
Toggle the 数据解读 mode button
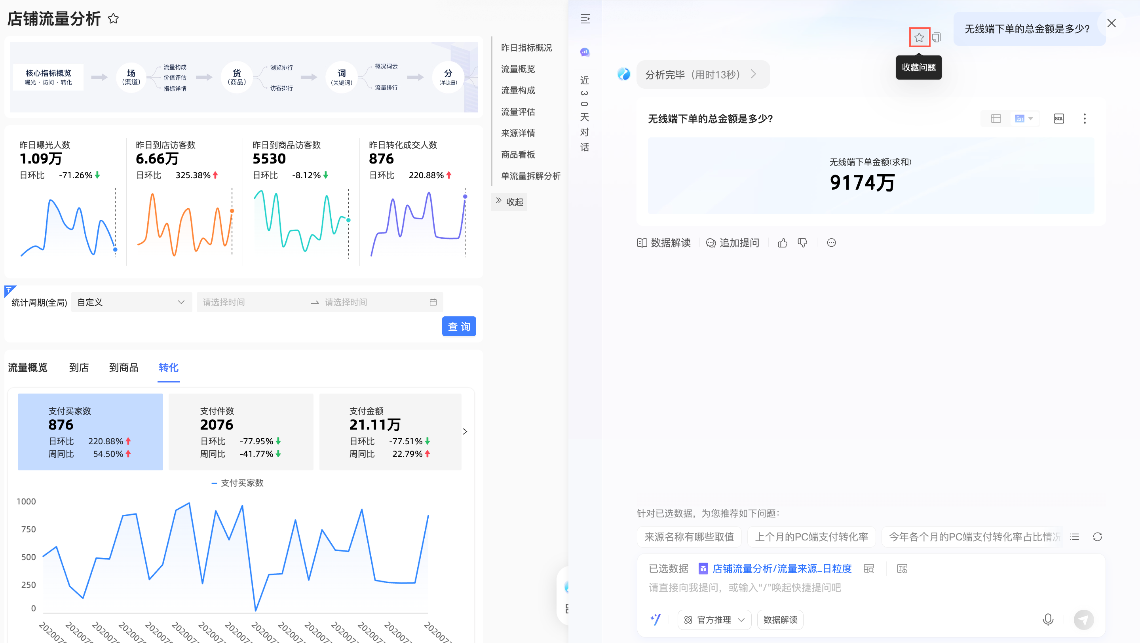click(x=780, y=620)
